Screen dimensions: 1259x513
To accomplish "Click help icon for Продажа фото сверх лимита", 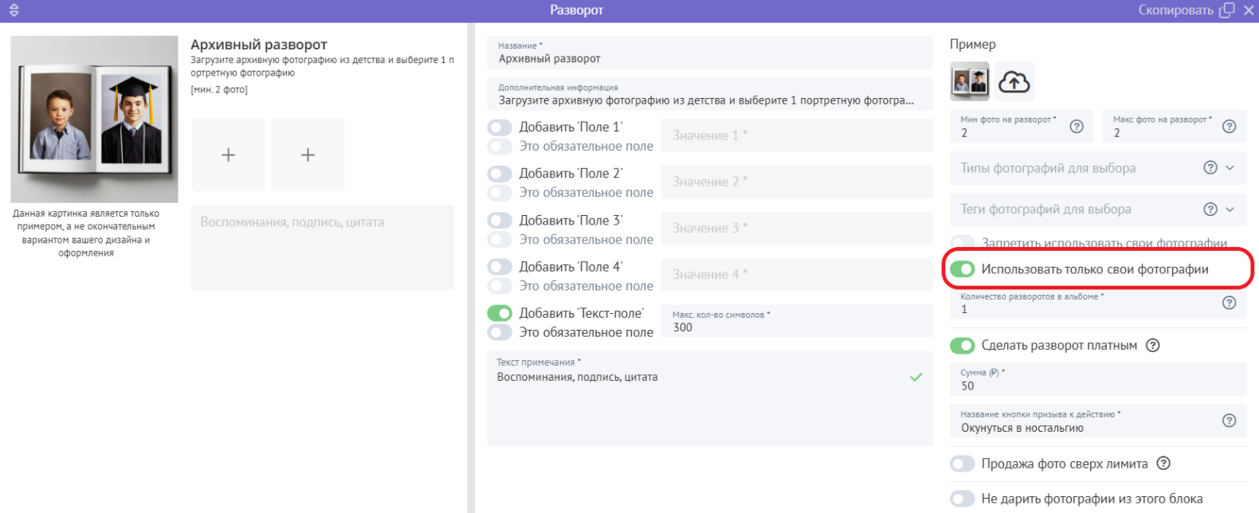I will click(x=1163, y=464).
